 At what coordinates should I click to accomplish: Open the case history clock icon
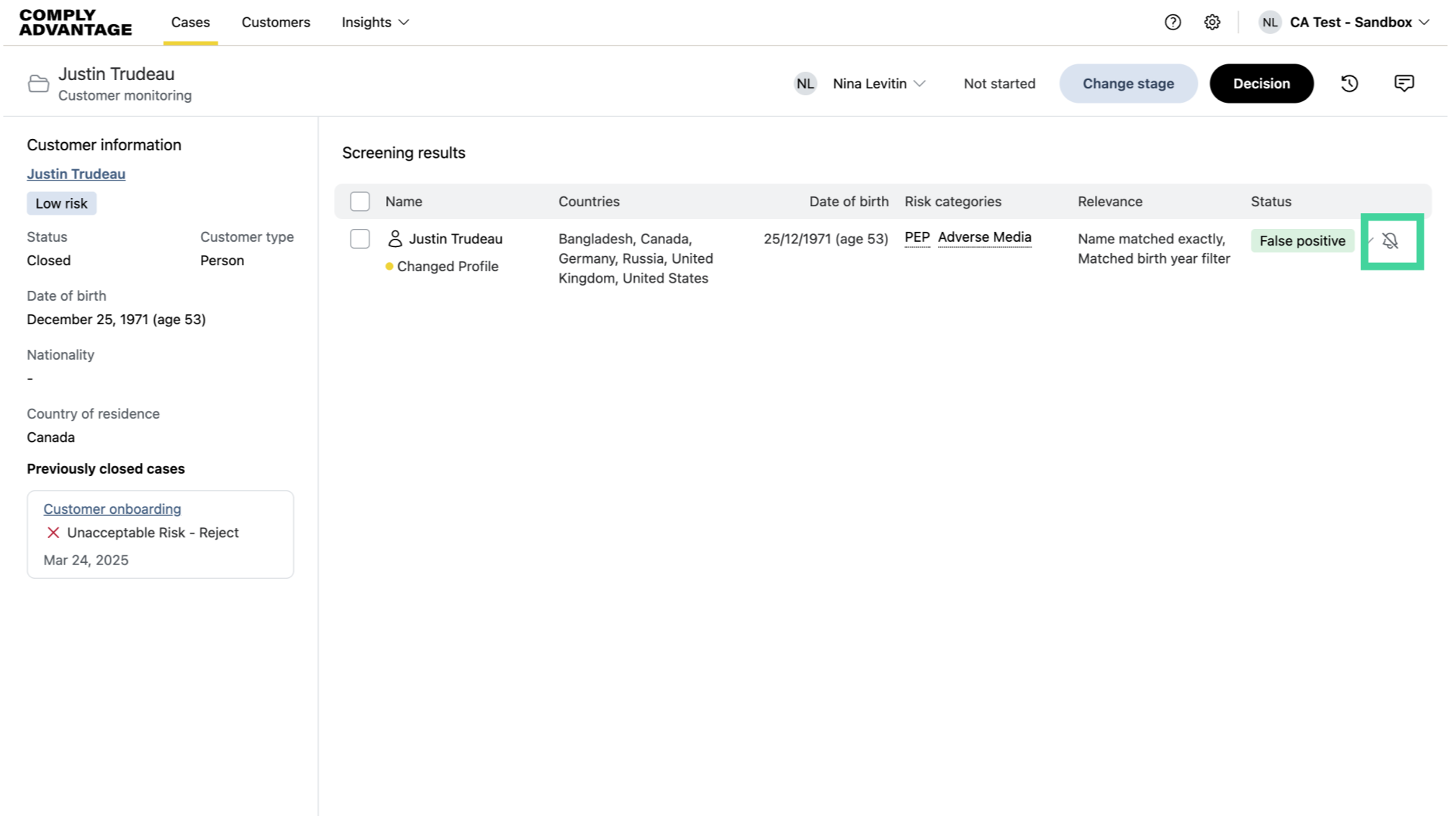(1350, 84)
